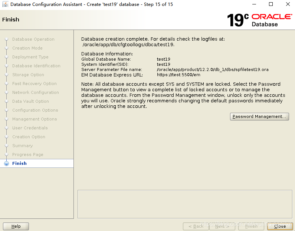Select Management Options step

[35, 119]
